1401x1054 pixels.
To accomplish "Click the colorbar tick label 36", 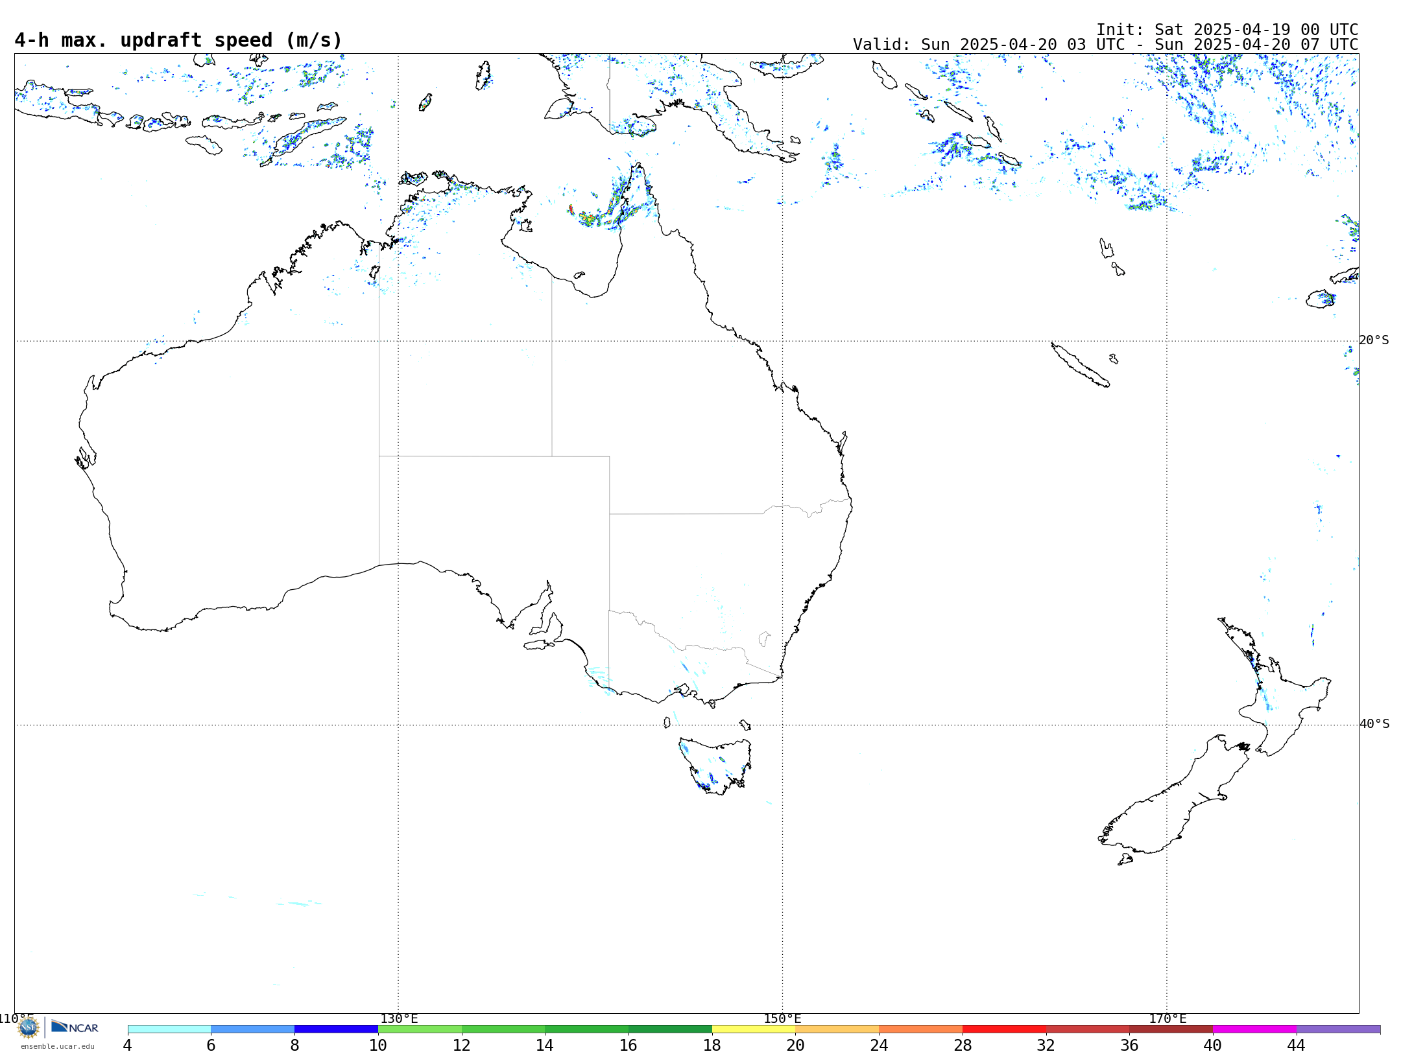I will tap(1130, 1045).
